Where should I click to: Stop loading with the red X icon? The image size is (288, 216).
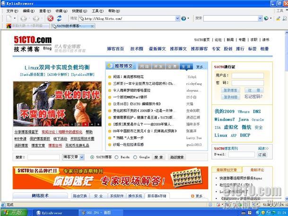click(50, 18)
